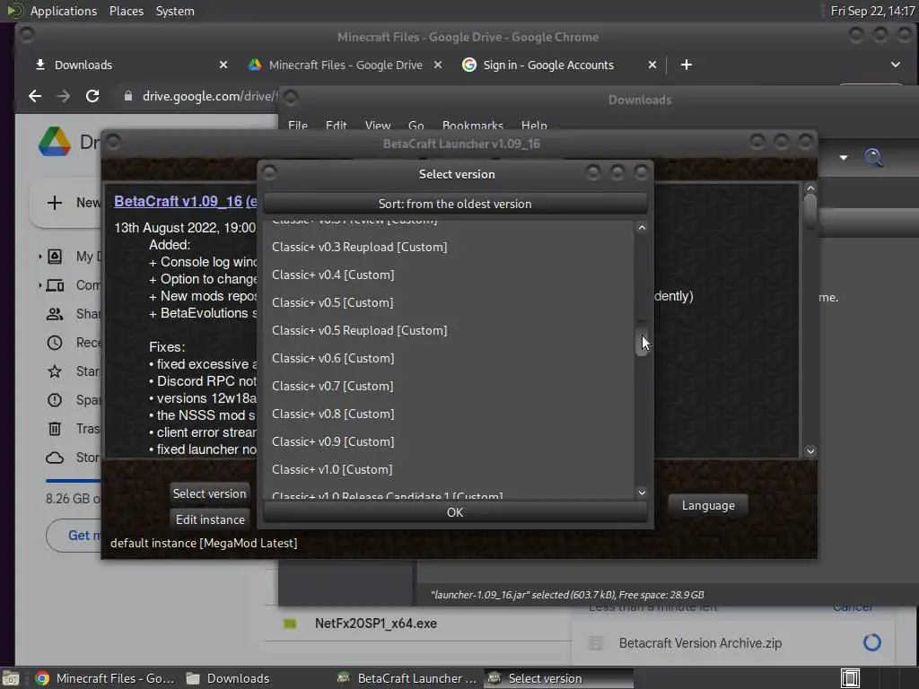Screen dimensions: 919x689
Task: Open Bookmarks menu in Downloads window
Action: coord(472,126)
